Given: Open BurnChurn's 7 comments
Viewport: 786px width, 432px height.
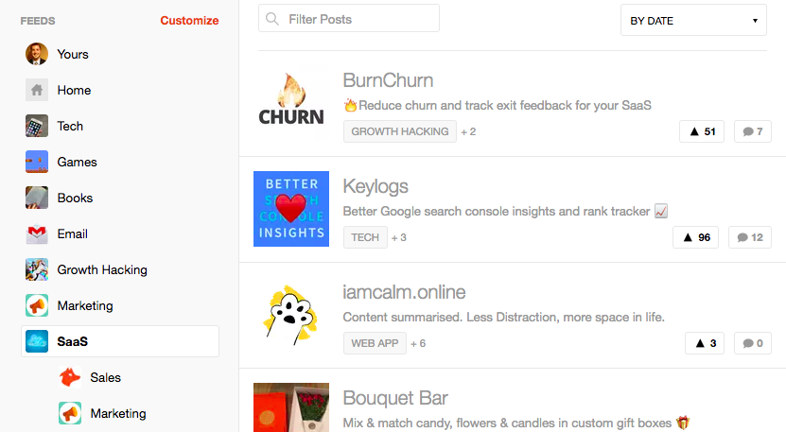Looking at the screenshot, I should [x=753, y=131].
